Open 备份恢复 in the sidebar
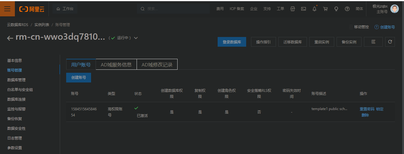Viewport: 404px width, 154px height. [14, 119]
